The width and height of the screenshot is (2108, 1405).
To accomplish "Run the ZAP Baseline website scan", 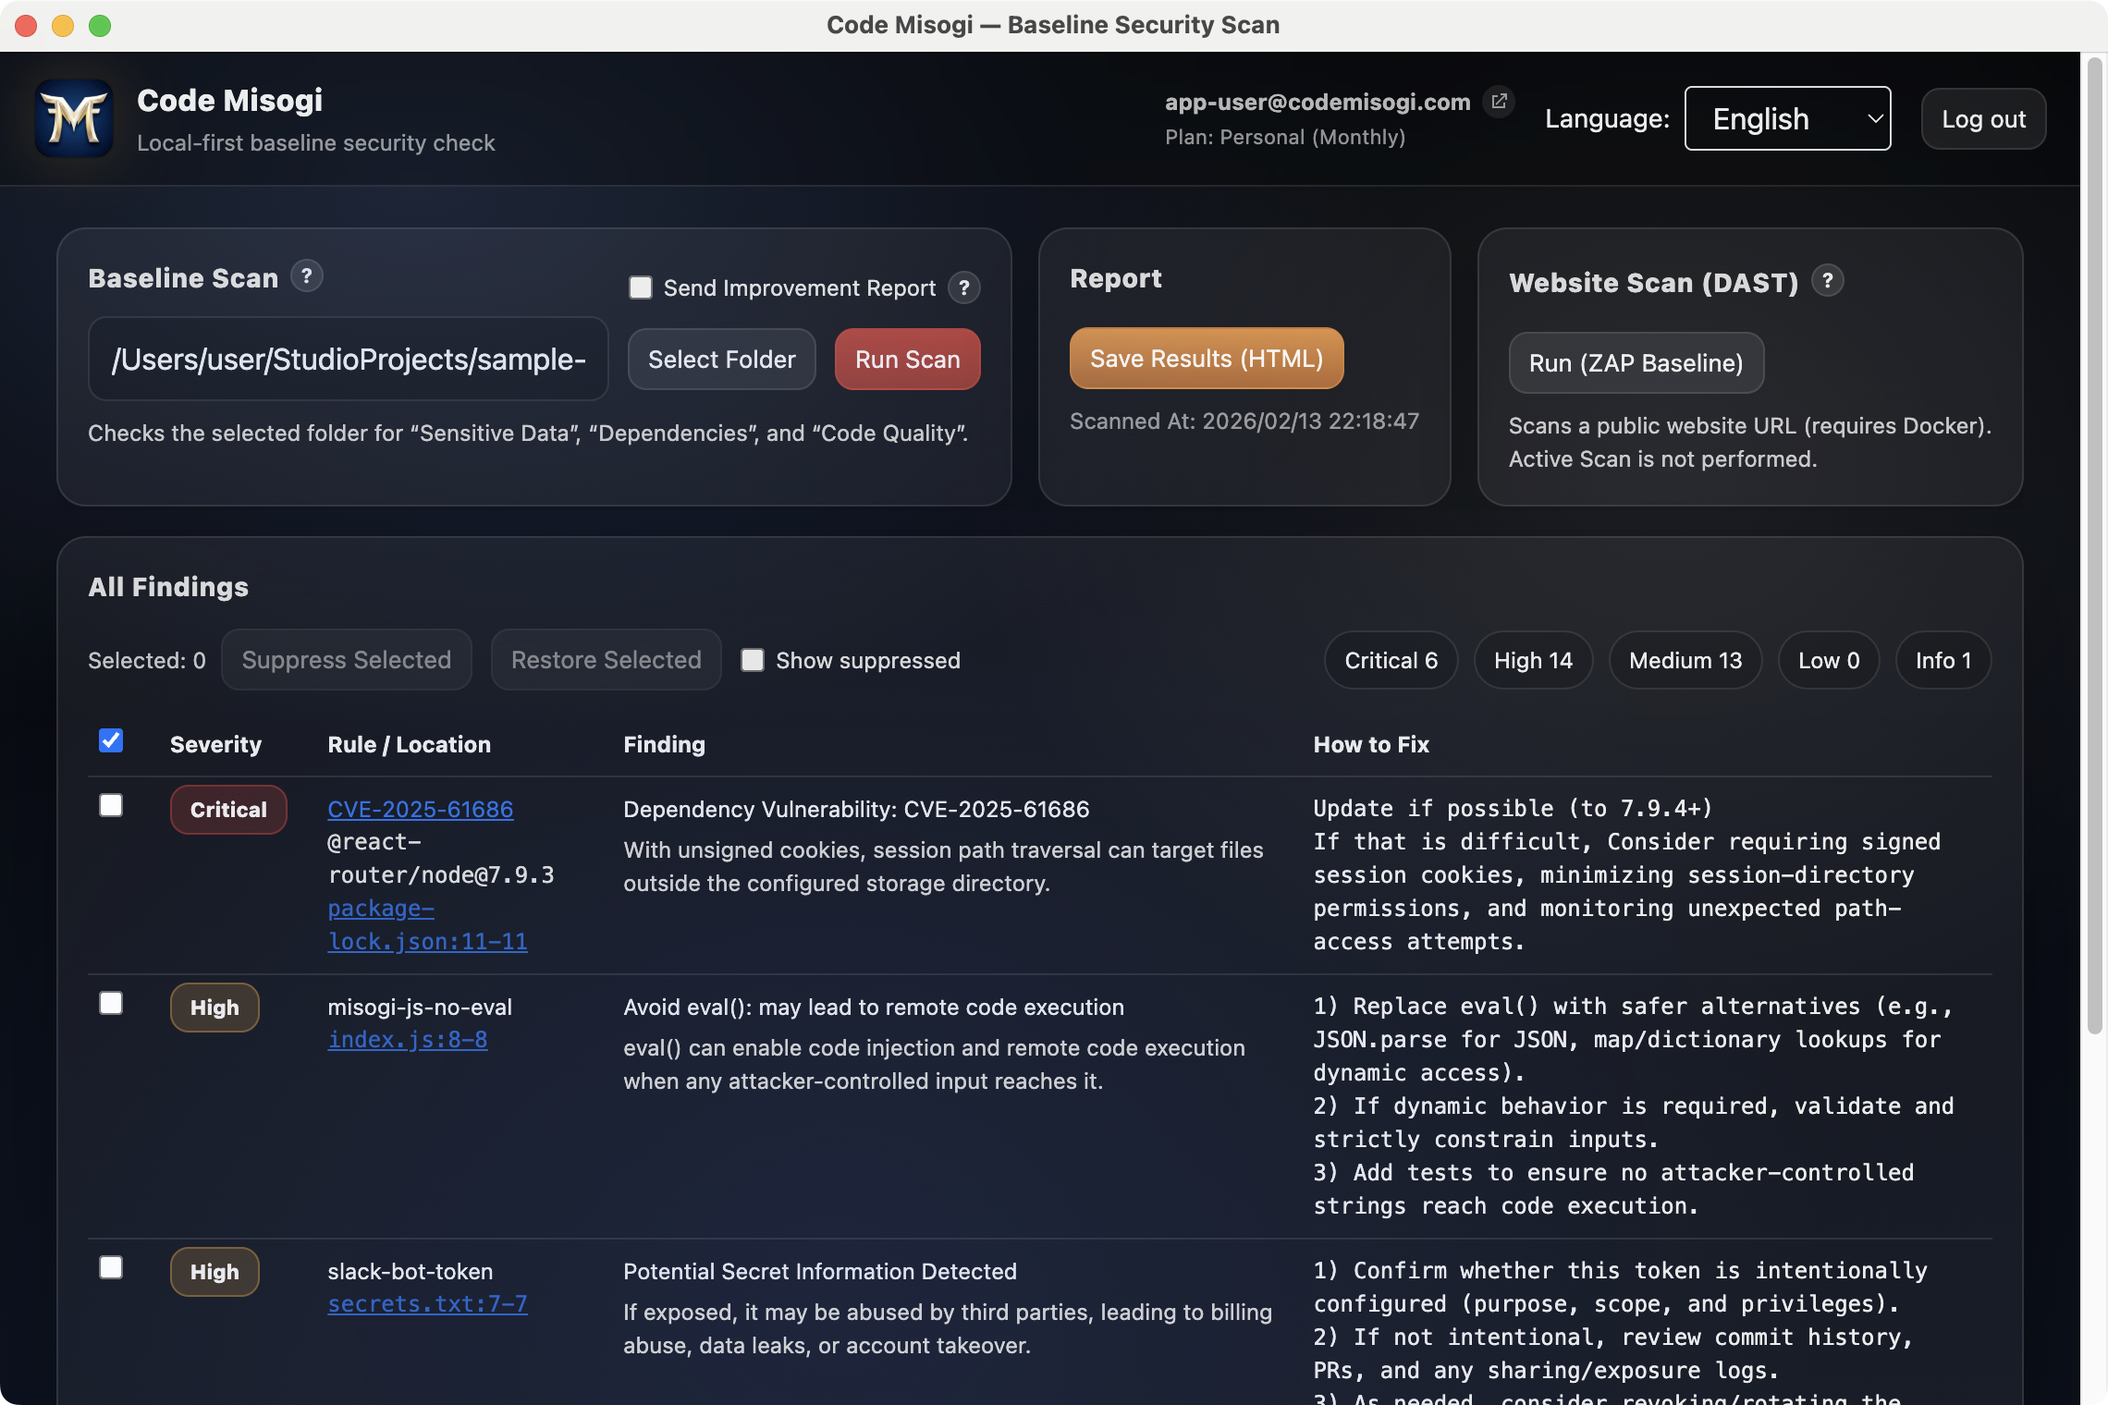I will click(1636, 362).
